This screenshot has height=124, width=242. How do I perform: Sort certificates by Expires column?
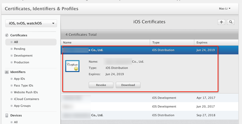202,43
